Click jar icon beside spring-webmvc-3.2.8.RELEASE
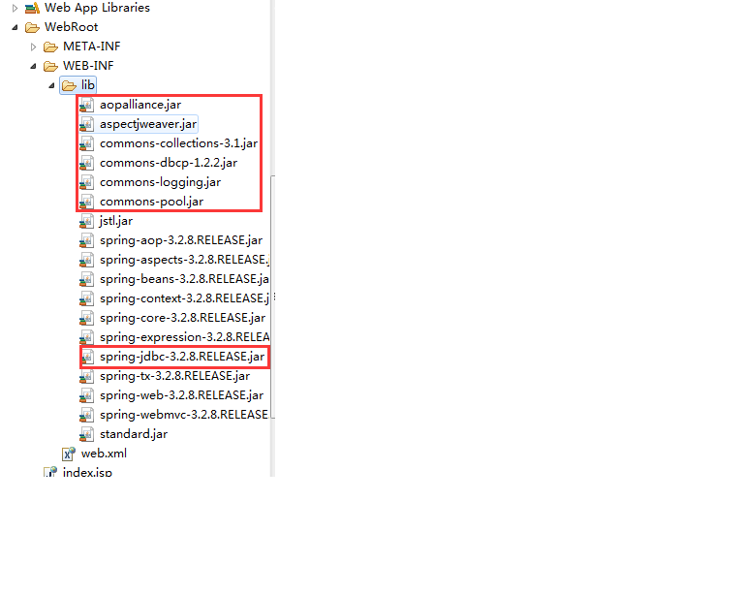 tap(86, 415)
